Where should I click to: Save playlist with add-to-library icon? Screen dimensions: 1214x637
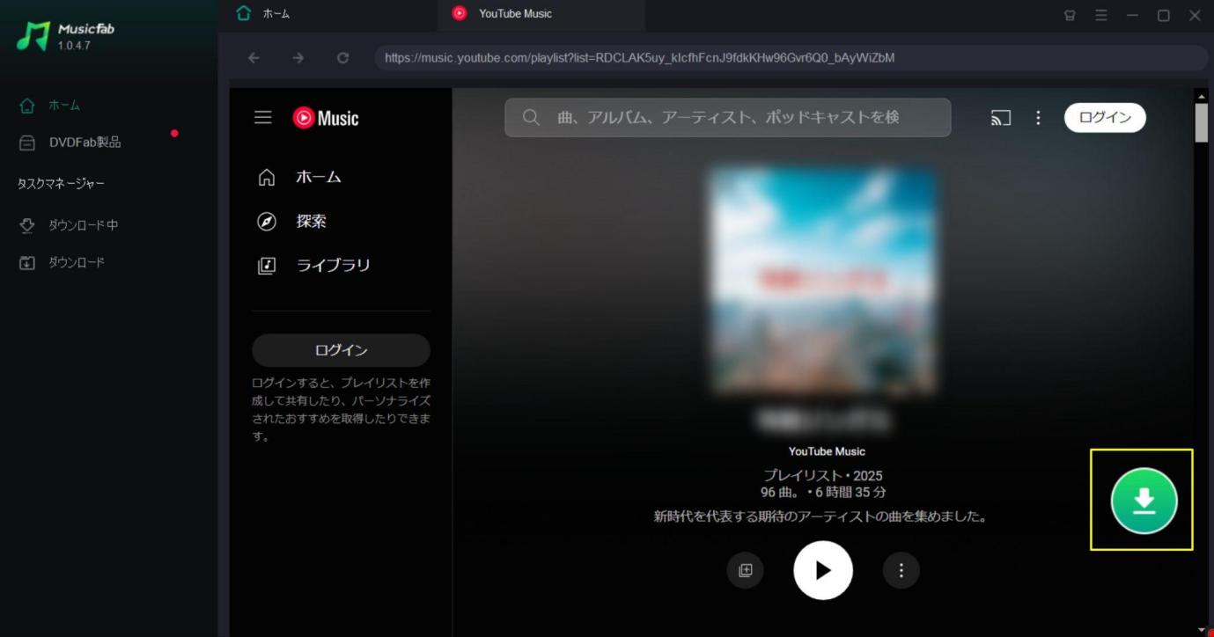746,570
